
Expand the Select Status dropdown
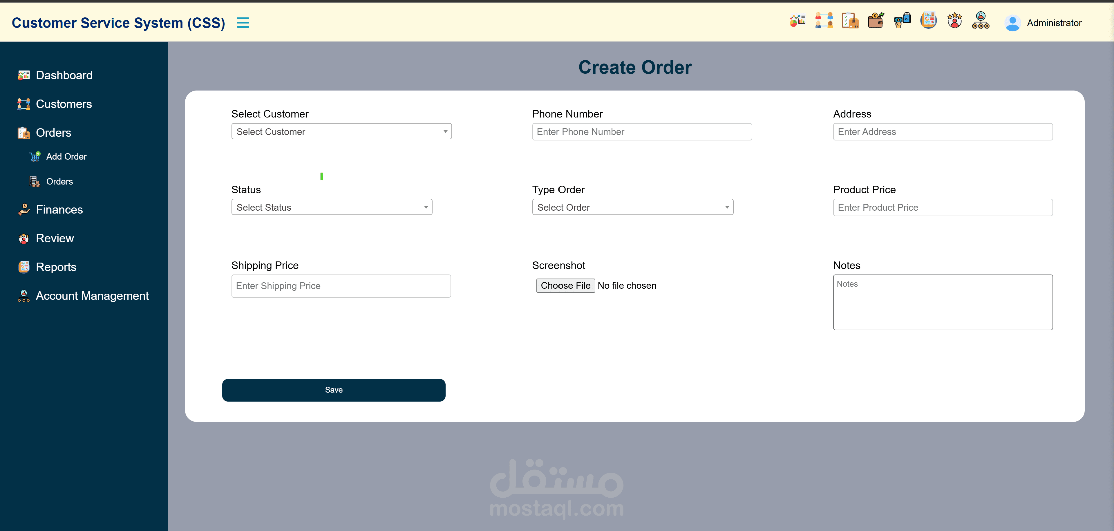click(332, 207)
